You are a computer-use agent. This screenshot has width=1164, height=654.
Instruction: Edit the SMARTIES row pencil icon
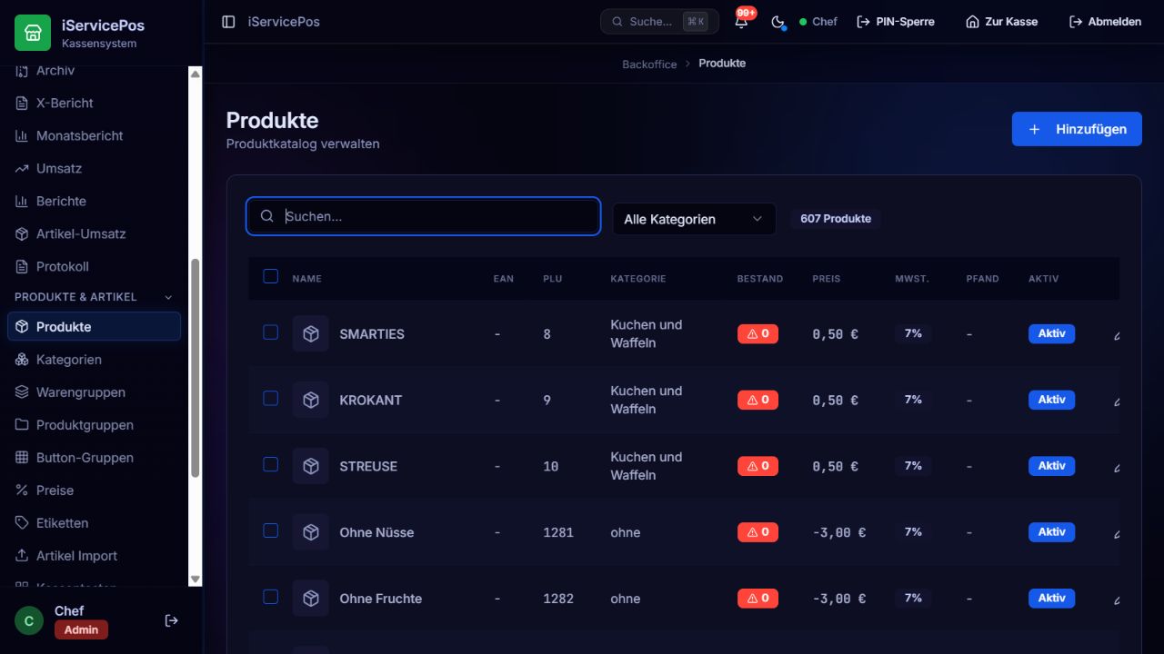pos(1116,334)
